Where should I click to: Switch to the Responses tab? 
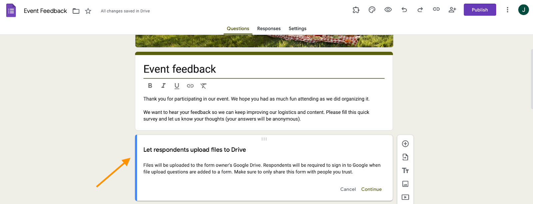(x=269, y=29)
